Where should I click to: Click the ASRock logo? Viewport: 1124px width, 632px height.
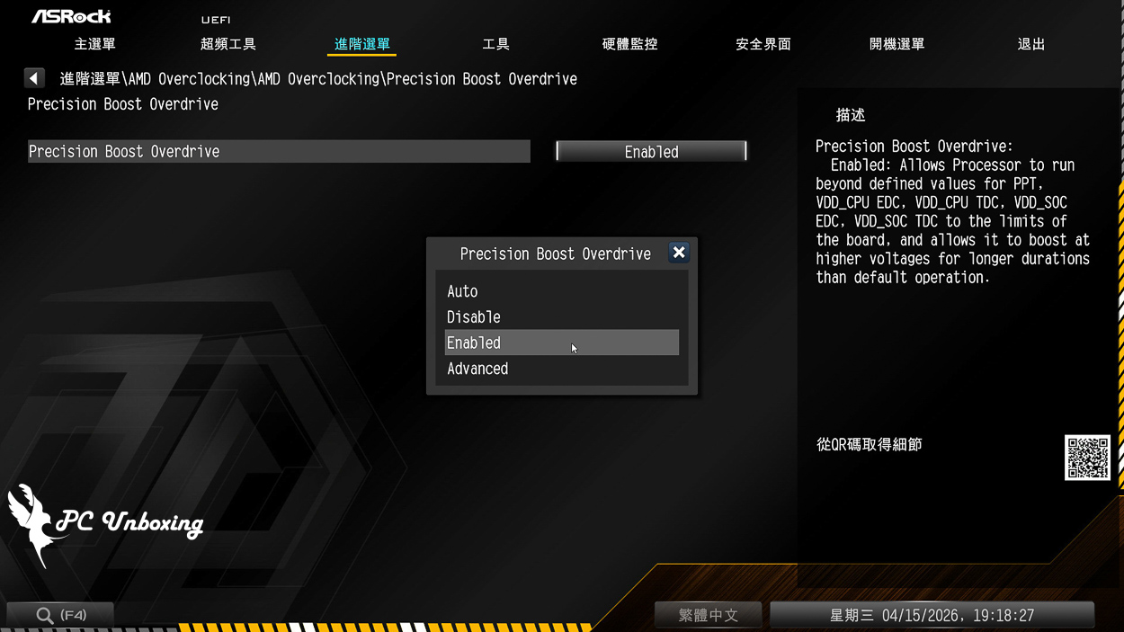pos(72,16)
